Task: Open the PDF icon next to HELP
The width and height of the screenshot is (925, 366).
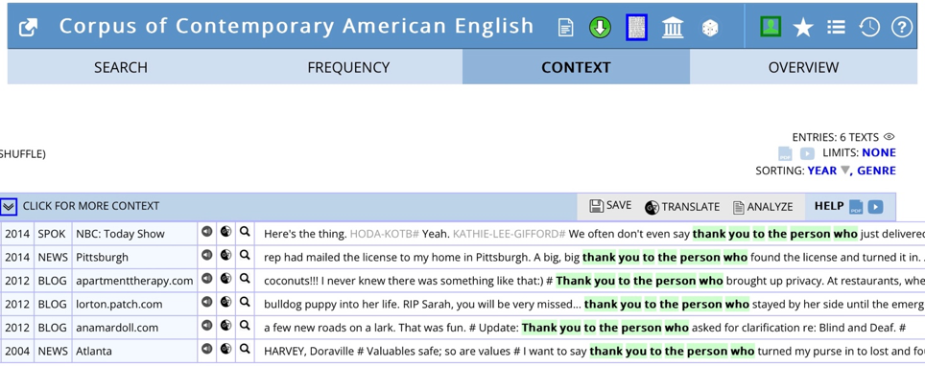Action: tap(855, 207)
